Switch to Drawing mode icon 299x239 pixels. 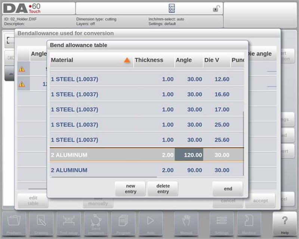click(41, 224)
